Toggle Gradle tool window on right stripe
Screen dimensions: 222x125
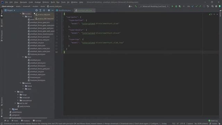[221, 14]
